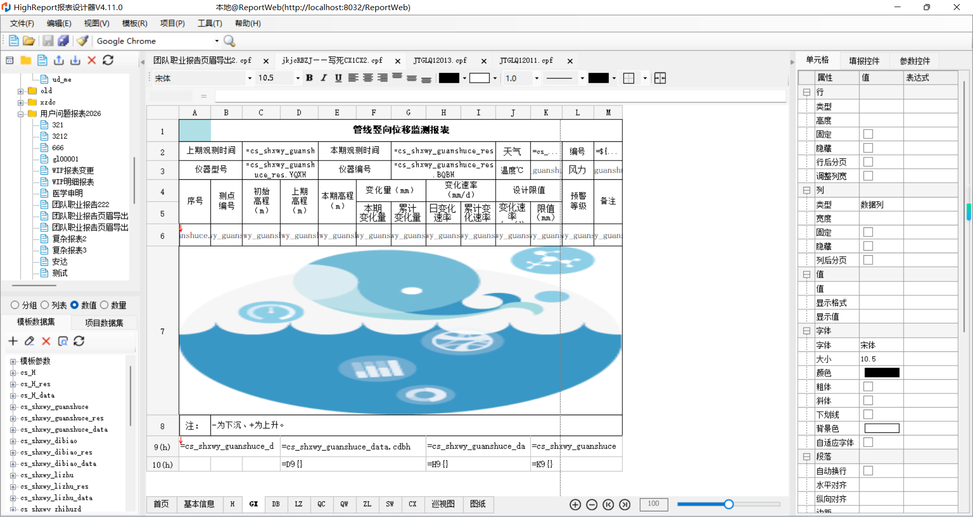Click the clean brush icon in the toolbar
The image size is (973, 517).
coord(83,41)
